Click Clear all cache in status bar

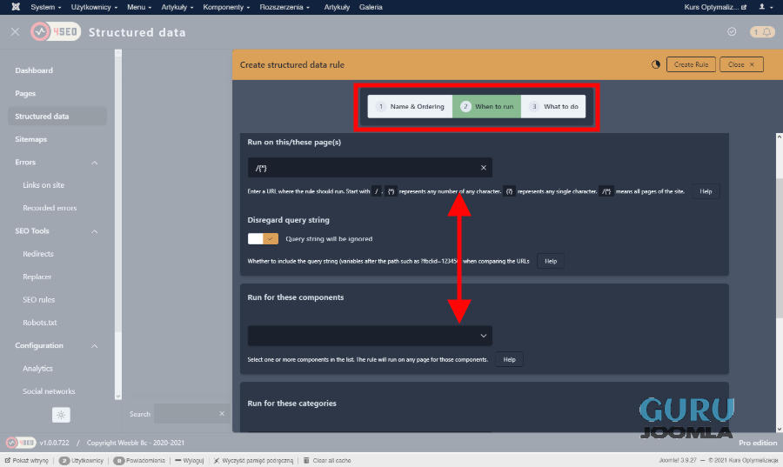pos(328,461)
